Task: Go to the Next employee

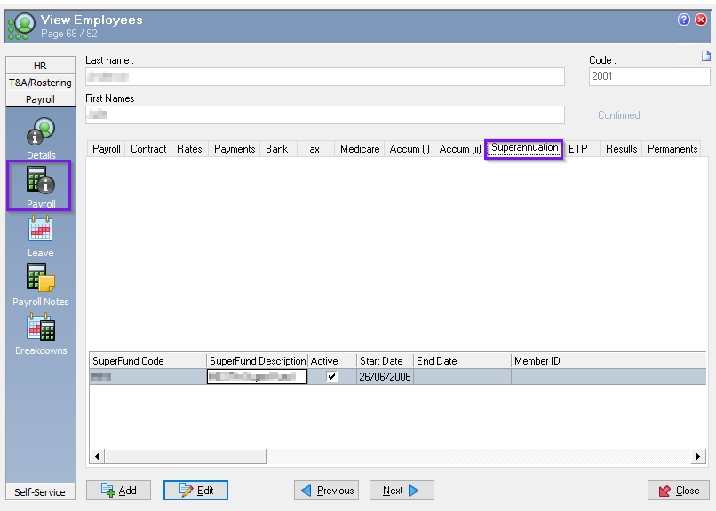Action: pos(401,491)
